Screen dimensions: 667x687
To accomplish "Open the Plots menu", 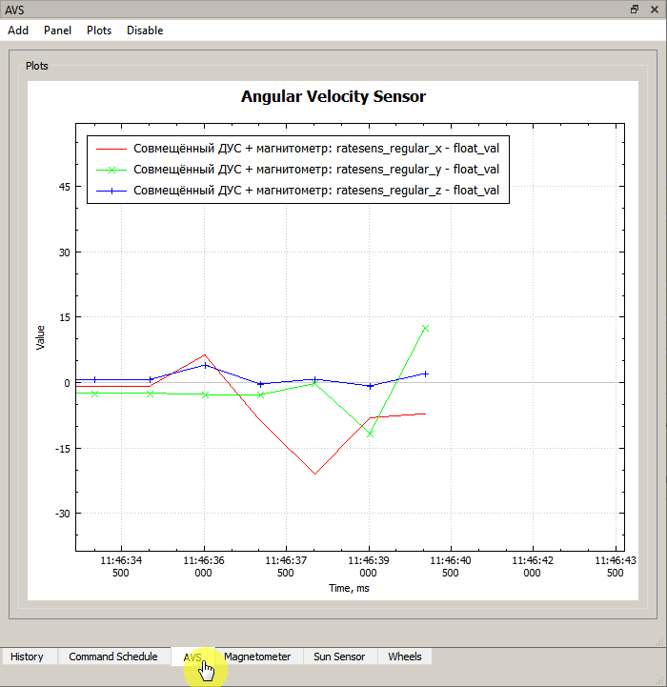I will point(99,30).
